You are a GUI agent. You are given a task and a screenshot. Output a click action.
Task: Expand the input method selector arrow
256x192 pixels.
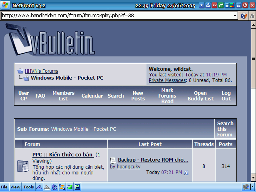click(x=253, y=187)
